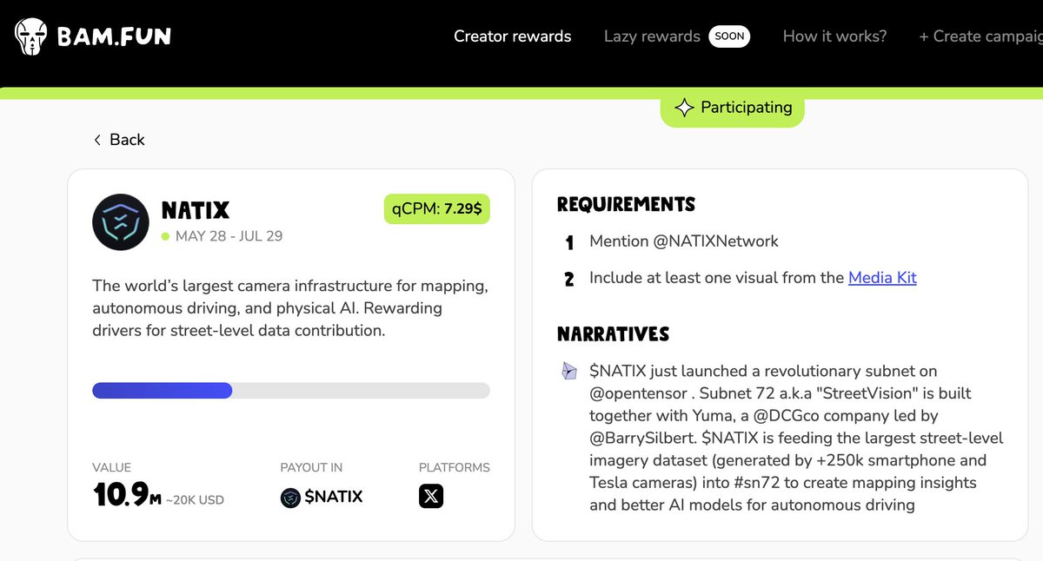The width and height of the screenshot is (1043, 561).
Task: Select the NATIX campaign title
Action: coord(196,210)
